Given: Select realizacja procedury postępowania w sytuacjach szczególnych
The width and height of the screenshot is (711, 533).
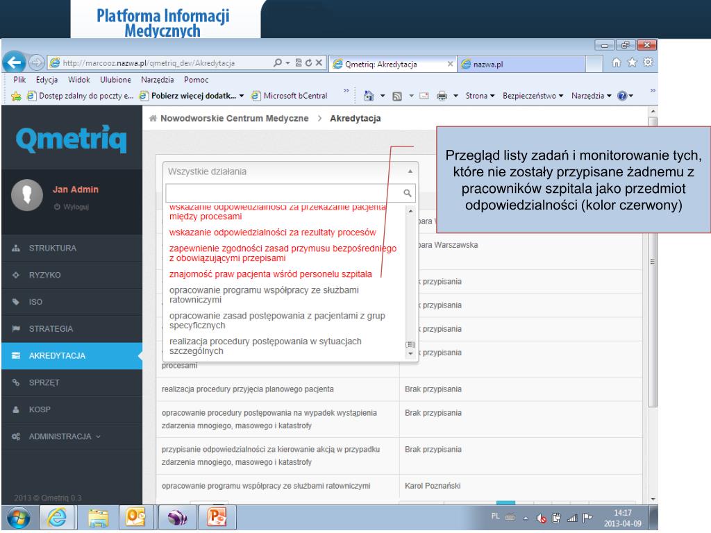Looking at the screenshot, I should (x=265, y=346).
